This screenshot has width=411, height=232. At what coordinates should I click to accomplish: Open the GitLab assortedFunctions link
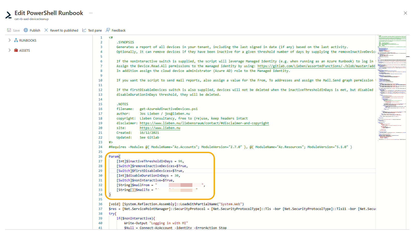tap(316, 66)
